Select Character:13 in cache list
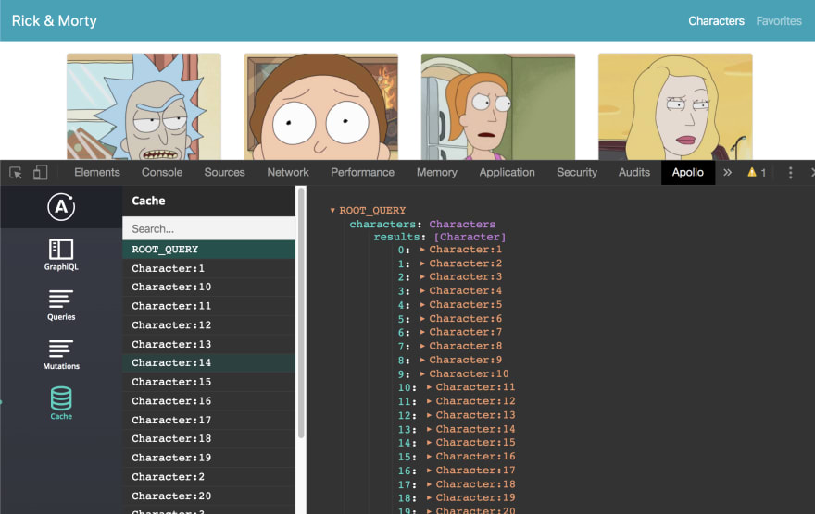The width and height of the screenshot is (815, 514). click(x=208, y=345)
